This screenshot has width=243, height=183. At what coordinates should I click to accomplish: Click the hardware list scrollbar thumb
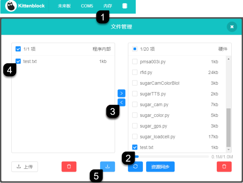229,127
